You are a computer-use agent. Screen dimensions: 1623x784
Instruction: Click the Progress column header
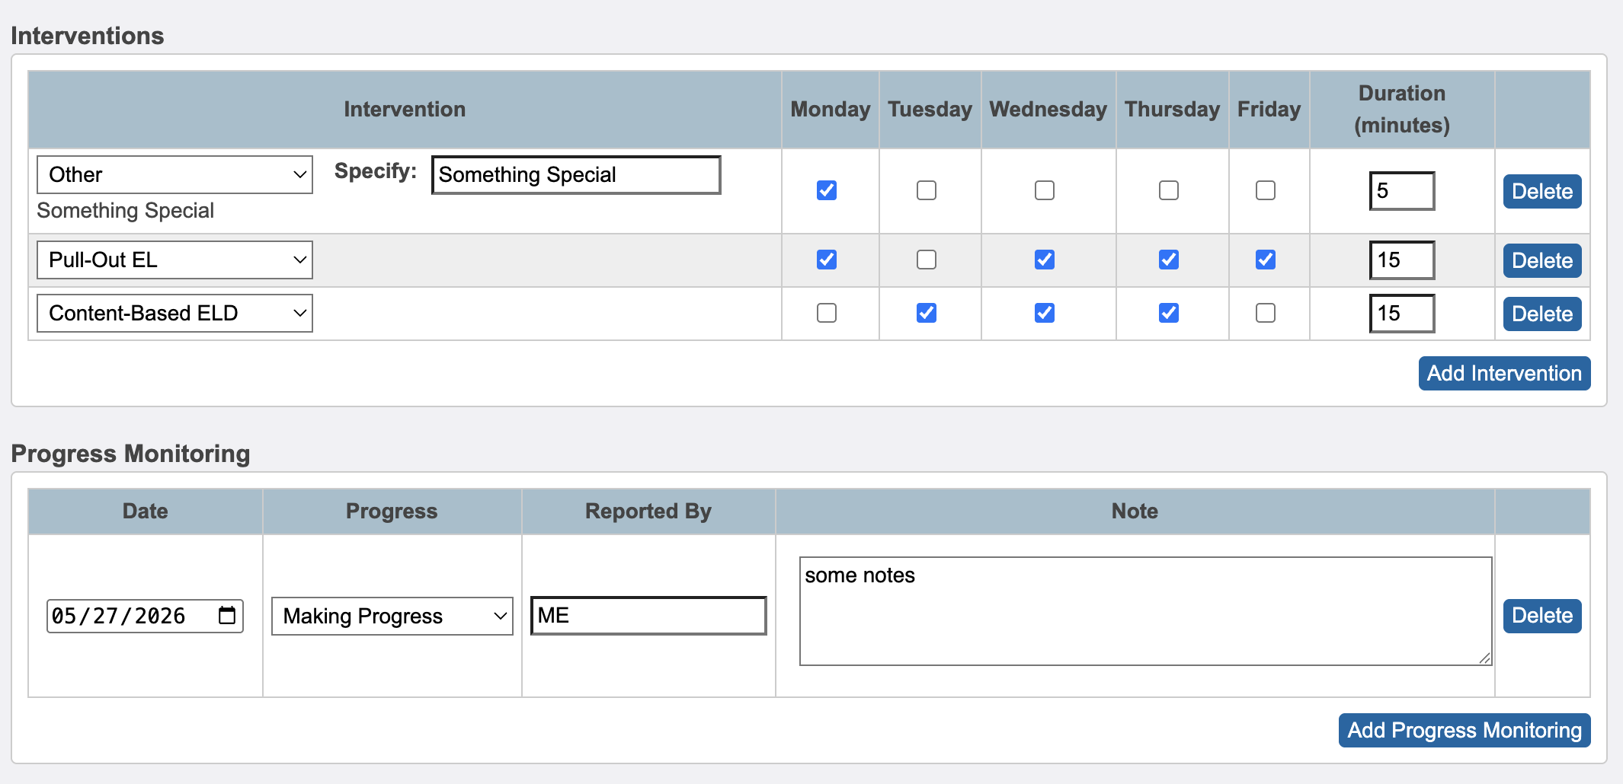(x=392, y=511)
